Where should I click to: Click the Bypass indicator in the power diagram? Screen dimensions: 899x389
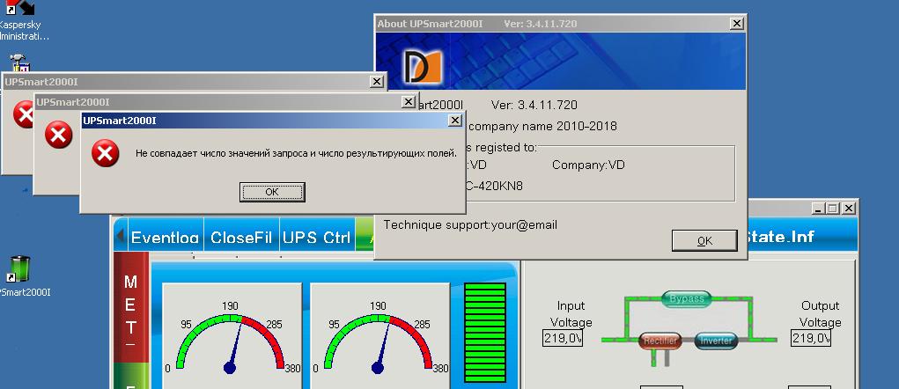(686, 299)
